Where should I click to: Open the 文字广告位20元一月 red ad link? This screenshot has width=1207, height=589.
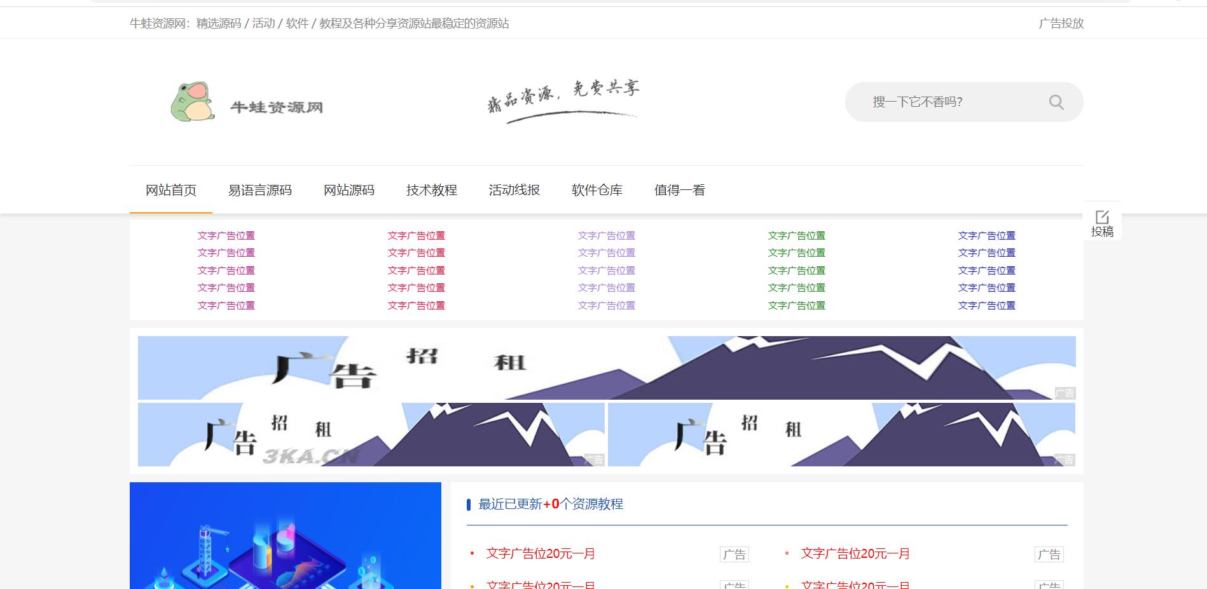click(x=540, y=554)
